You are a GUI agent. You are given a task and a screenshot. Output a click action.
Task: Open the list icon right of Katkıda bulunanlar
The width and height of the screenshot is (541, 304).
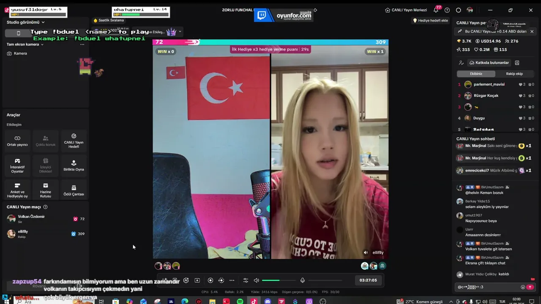517,62
